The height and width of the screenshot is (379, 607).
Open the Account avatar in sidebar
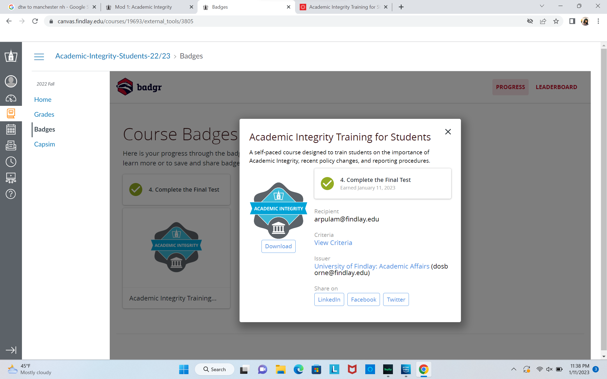click(x=11, y=81)
